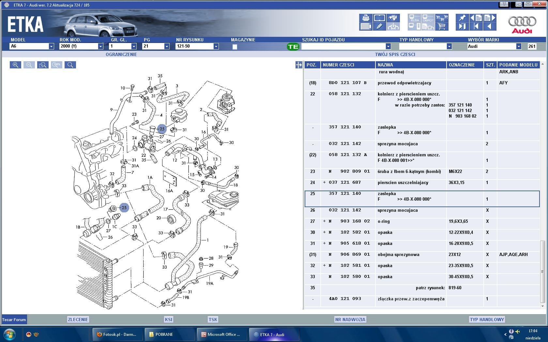
Task: Click the parts list scroll-down arrow
Action: [x=542, y=306]
